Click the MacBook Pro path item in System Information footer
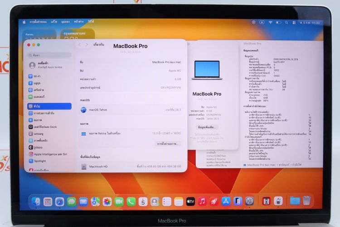The width and height of the screenshot is (340, 227). (259, 165)
